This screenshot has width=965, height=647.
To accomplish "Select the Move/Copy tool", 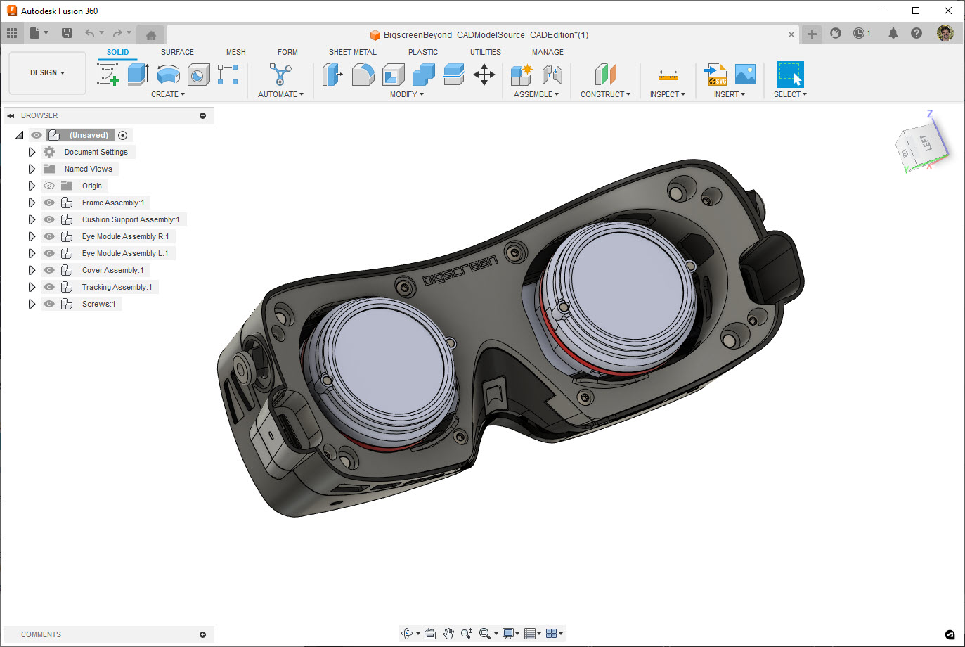I will coord(484,75).
